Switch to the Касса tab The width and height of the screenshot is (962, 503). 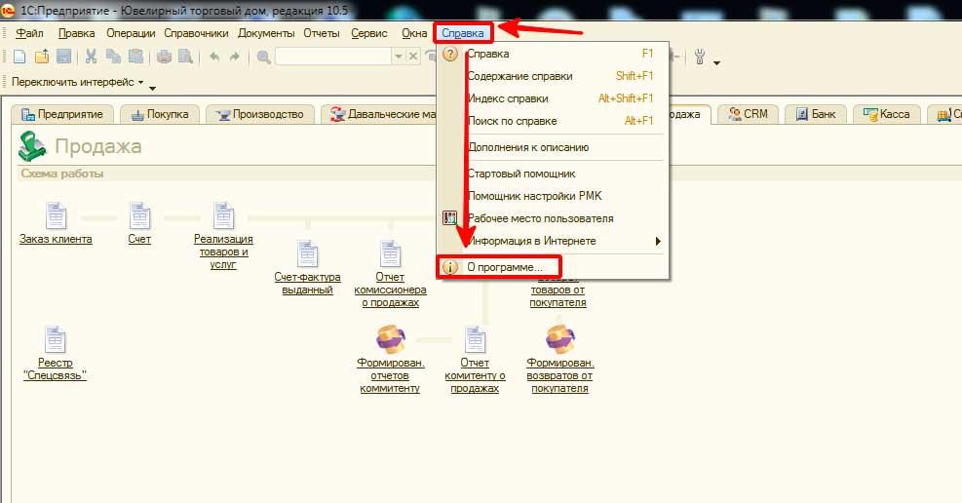point(886,114)
